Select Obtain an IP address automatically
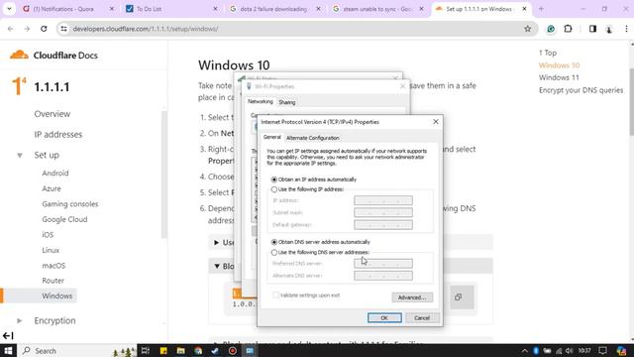This screenshot has height=357, width=634. (274, 179)
